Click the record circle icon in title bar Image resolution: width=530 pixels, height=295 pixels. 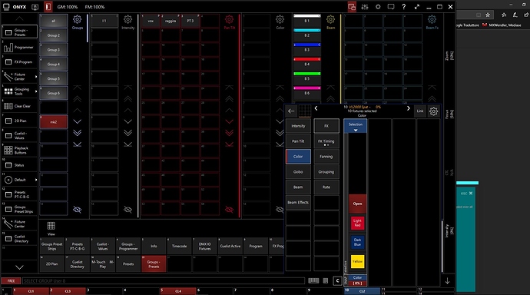378,7
